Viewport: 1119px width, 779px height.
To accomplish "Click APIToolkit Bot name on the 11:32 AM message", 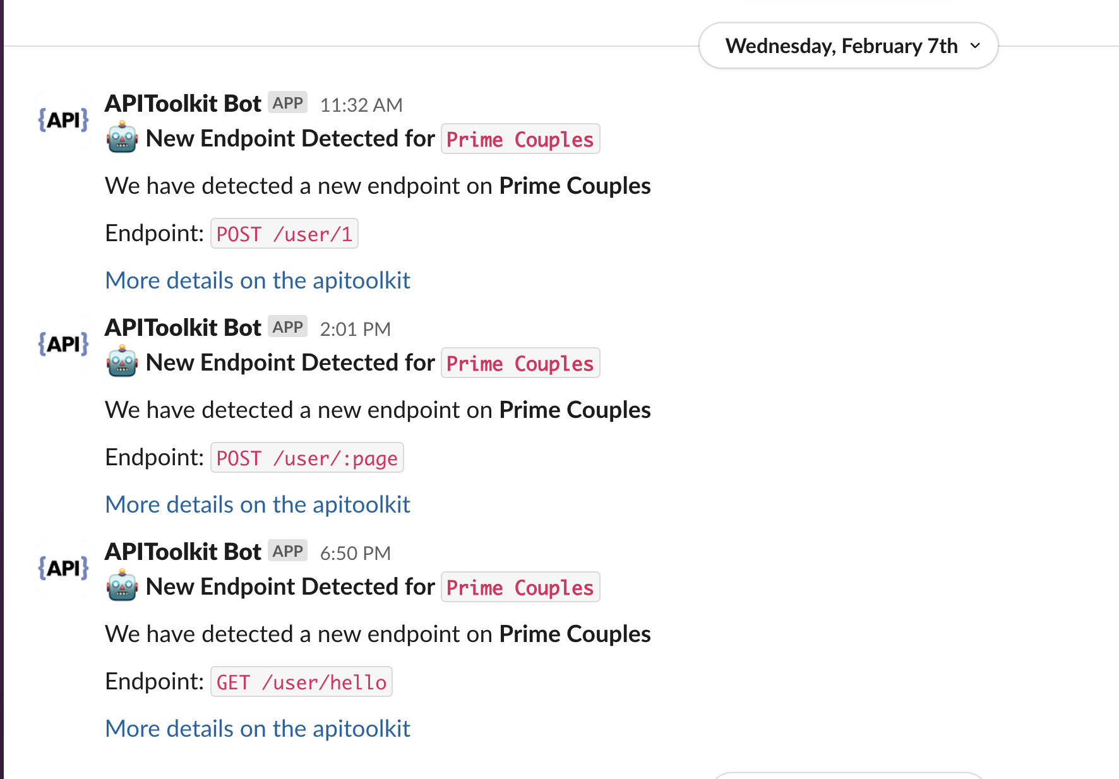I will (183, 104).
